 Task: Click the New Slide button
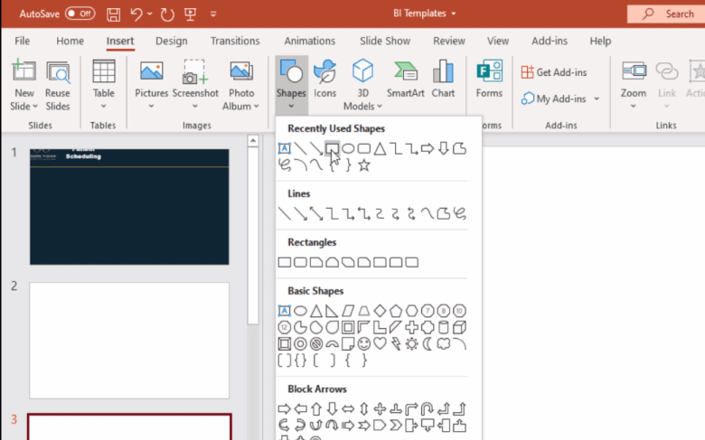[x=23, y=85]
